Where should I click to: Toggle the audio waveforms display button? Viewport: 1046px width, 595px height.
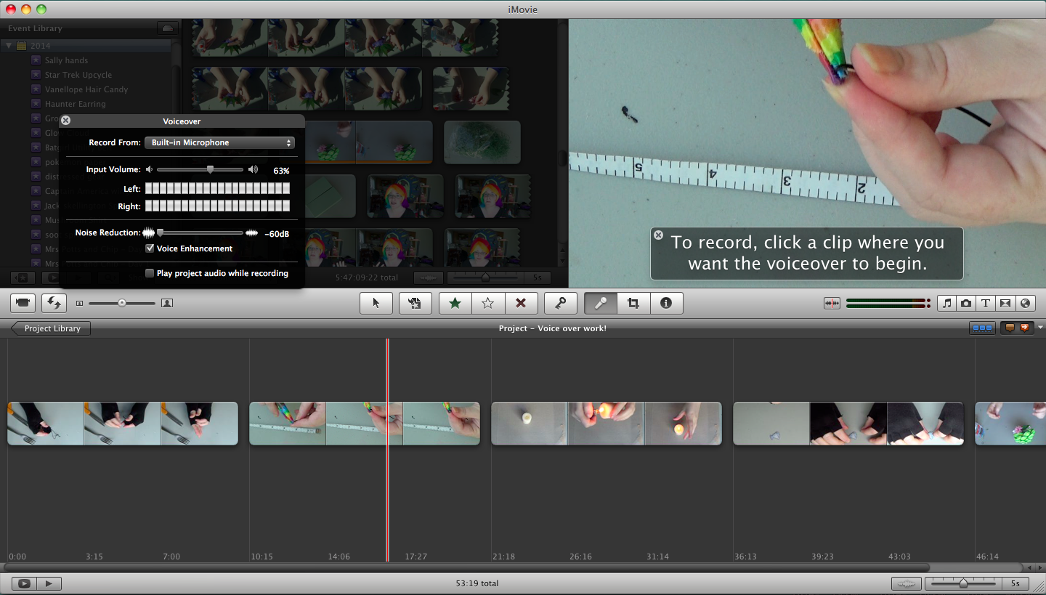pyautogui.click(x=832, y=303)
